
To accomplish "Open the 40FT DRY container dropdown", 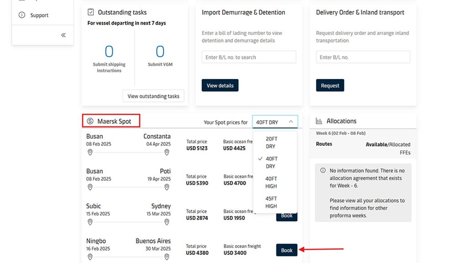I will point(275,122).
